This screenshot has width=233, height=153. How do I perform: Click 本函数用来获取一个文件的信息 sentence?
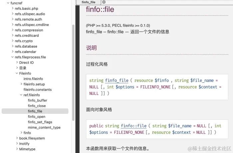pyautogui.click(x=118, y=148)
